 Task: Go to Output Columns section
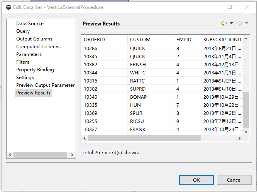tap(34, 39)
